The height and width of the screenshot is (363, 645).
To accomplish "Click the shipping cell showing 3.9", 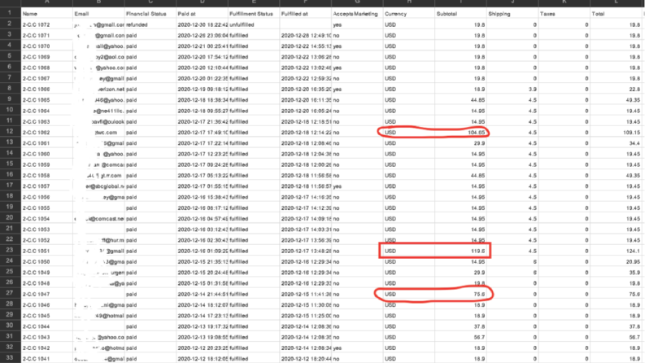I will point(512,90).
